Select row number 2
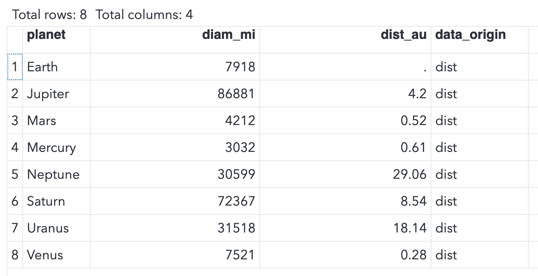Viewport: 538px width, 276px height. click(x=15, y=94)
